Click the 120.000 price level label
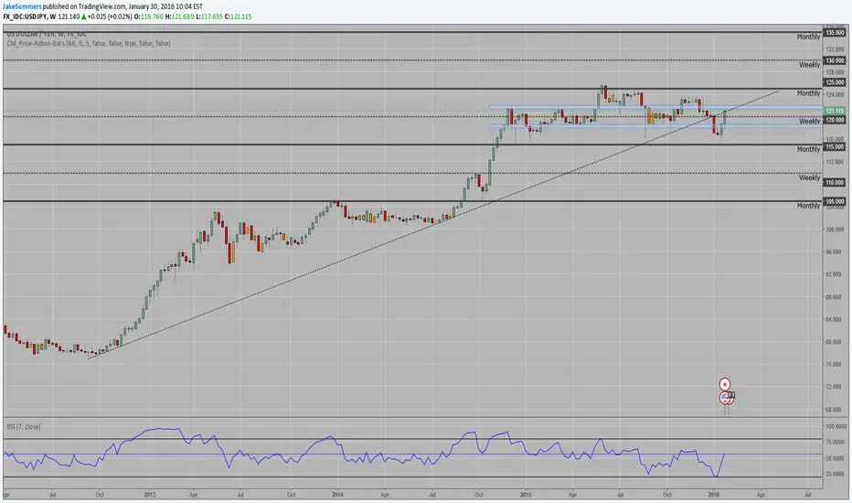The width and height of the screenshot is (852, 503). [x=835, y=120]
